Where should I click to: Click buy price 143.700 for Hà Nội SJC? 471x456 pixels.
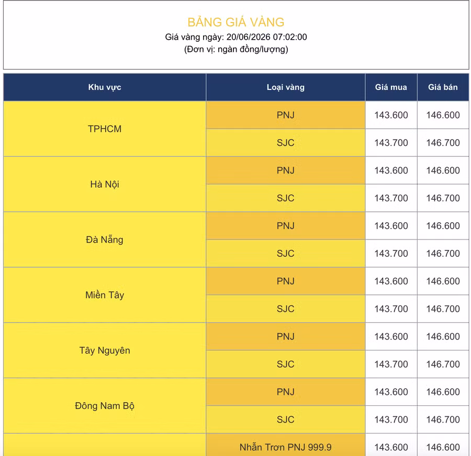[x=391, y=198]
